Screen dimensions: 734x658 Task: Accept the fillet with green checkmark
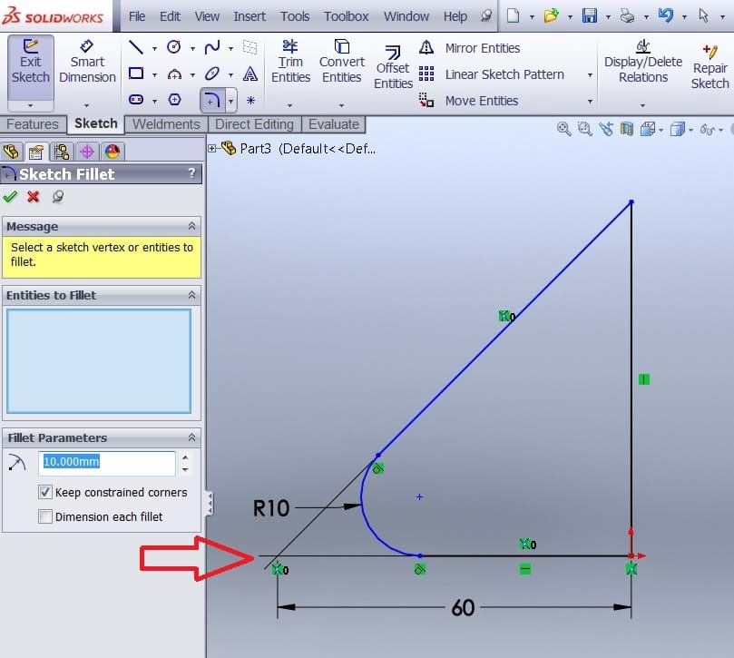(x=11, y=197)
